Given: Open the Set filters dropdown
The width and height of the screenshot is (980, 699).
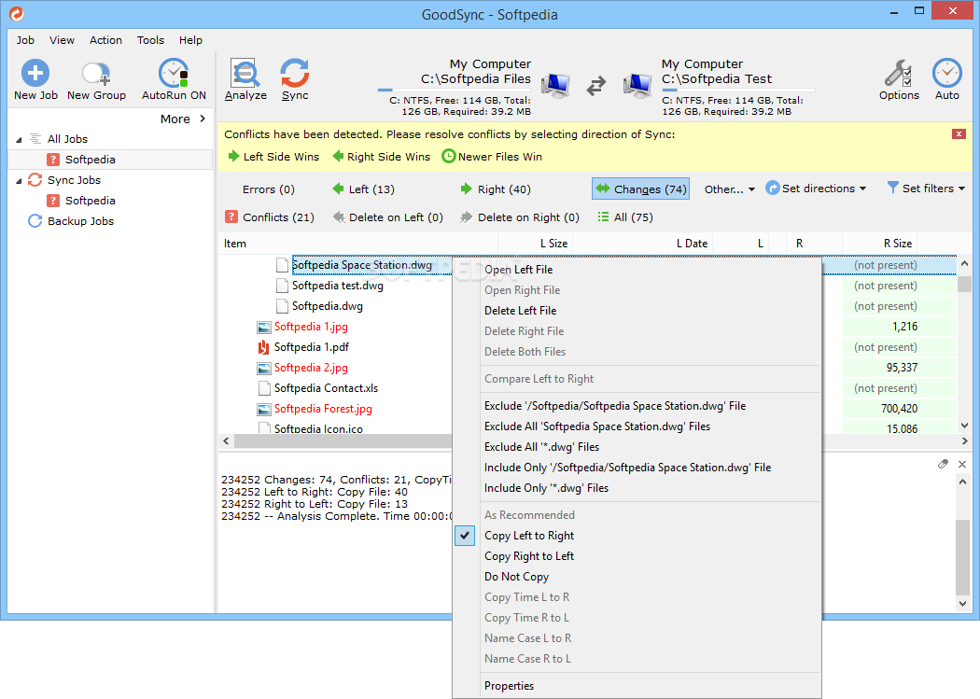Looking at the screenshot, I should (x=926, y=189).
